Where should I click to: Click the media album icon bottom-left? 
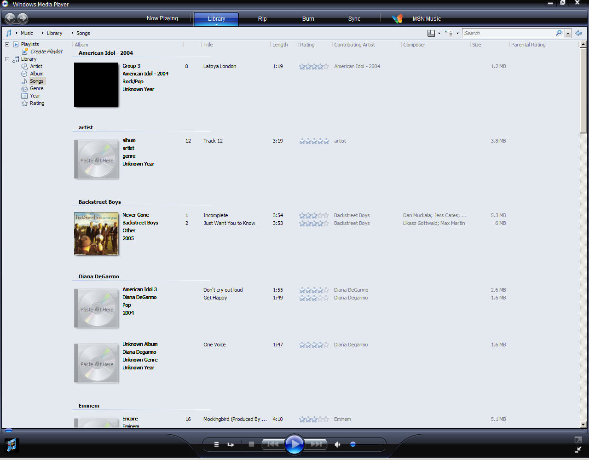(x=11, y=445)
